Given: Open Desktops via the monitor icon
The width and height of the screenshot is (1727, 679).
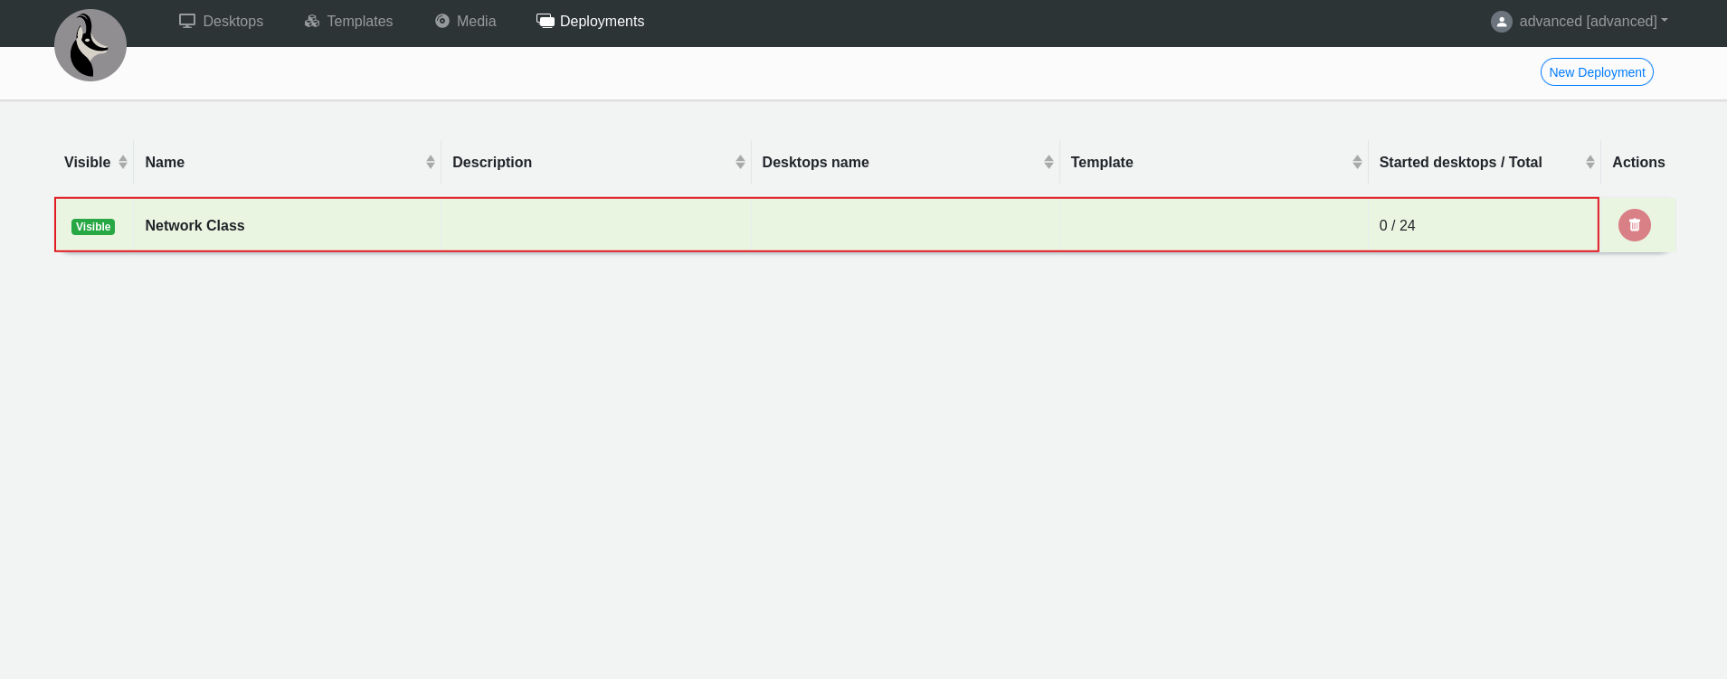Looking at the screenshot, I should 187,21.
